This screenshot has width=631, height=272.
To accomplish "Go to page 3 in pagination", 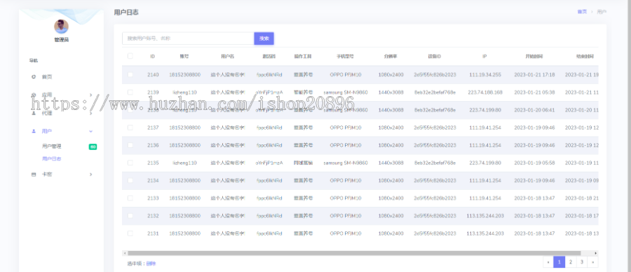I will pos(582,262).
